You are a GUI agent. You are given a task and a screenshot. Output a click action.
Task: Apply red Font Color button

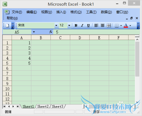point(126,25)
